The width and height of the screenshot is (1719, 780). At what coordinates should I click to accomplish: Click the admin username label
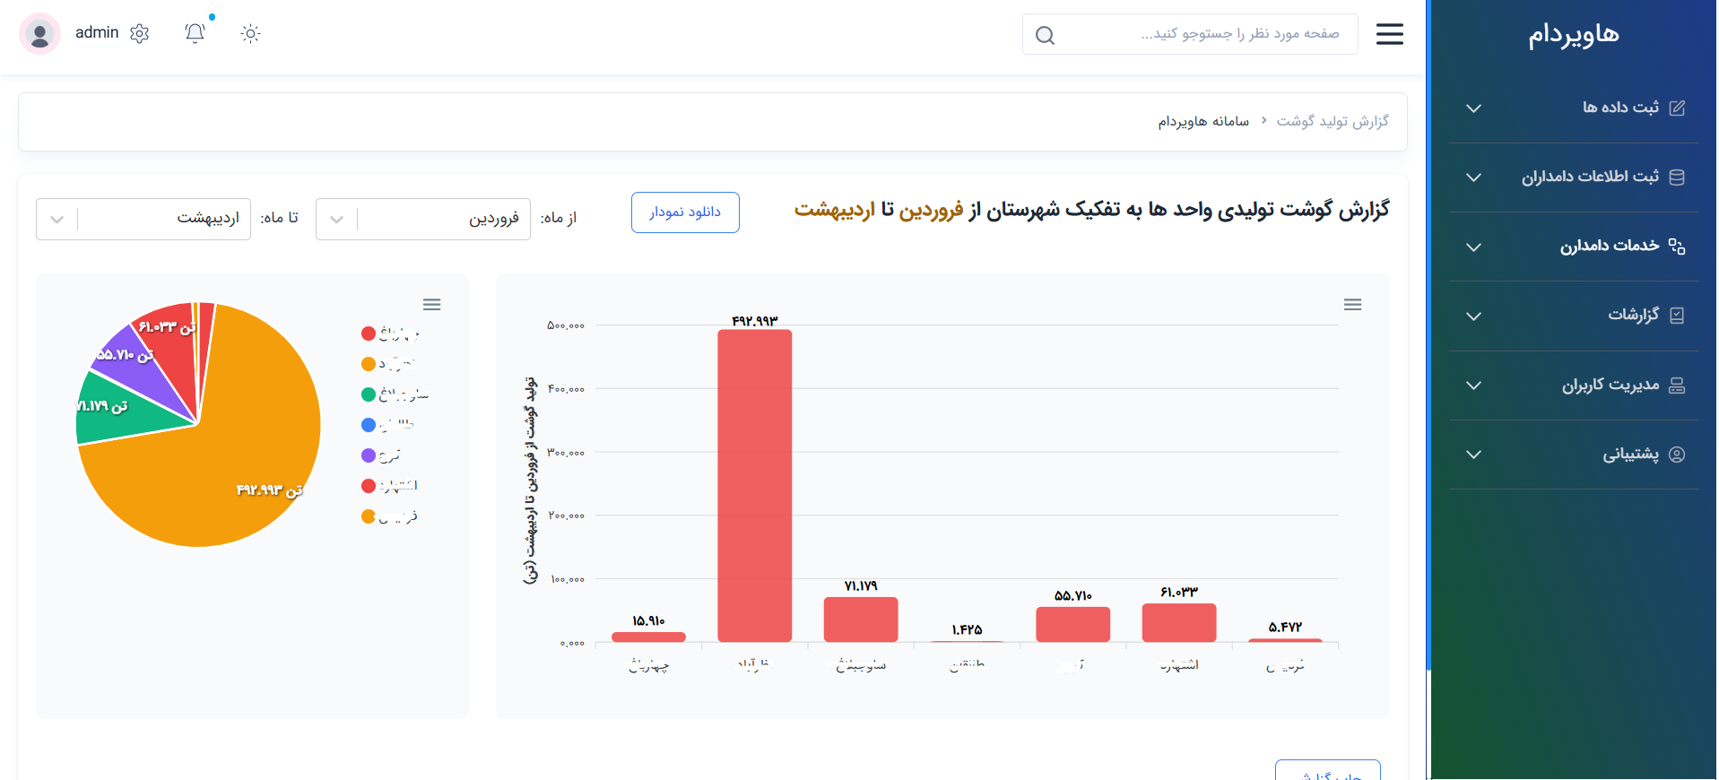[97, 33]
